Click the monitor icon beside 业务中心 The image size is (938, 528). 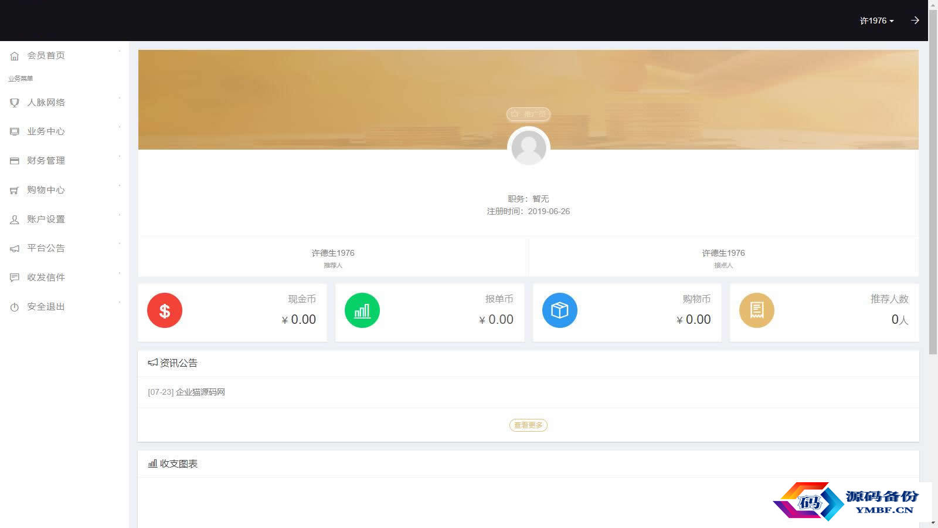pyautogui.click(x=15, y=131)
